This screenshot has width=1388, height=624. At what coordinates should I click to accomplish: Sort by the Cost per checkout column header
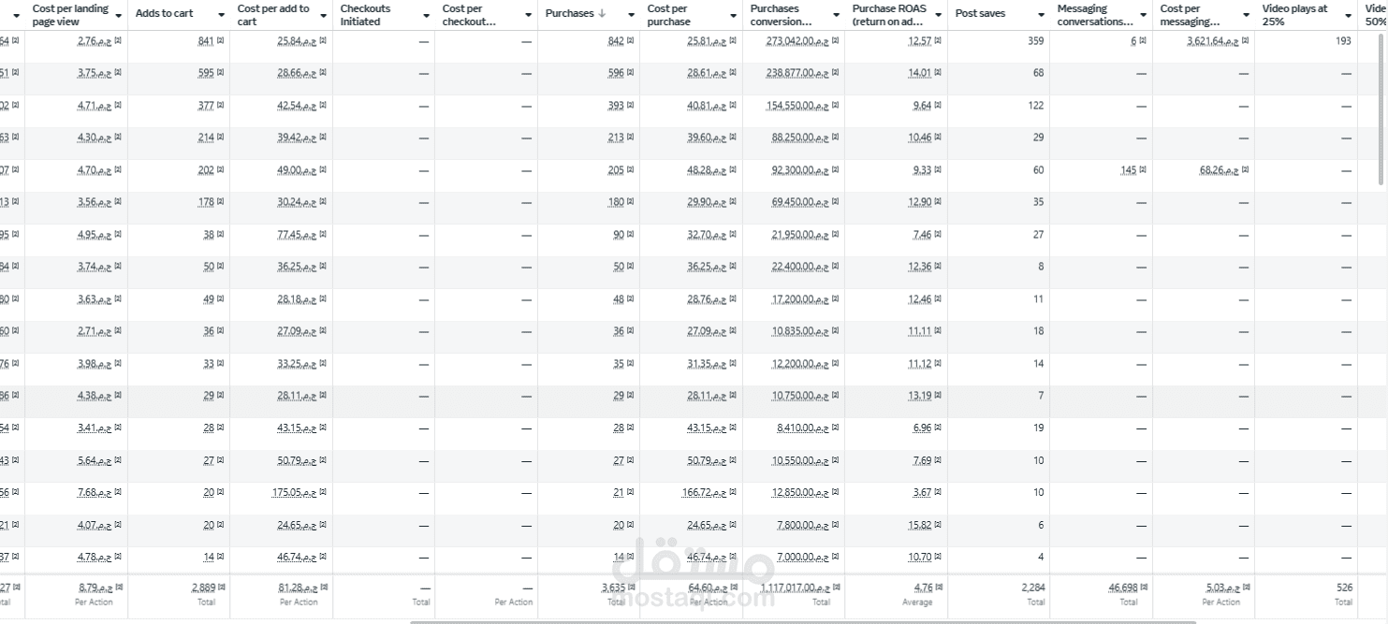(x=469, y=15)
